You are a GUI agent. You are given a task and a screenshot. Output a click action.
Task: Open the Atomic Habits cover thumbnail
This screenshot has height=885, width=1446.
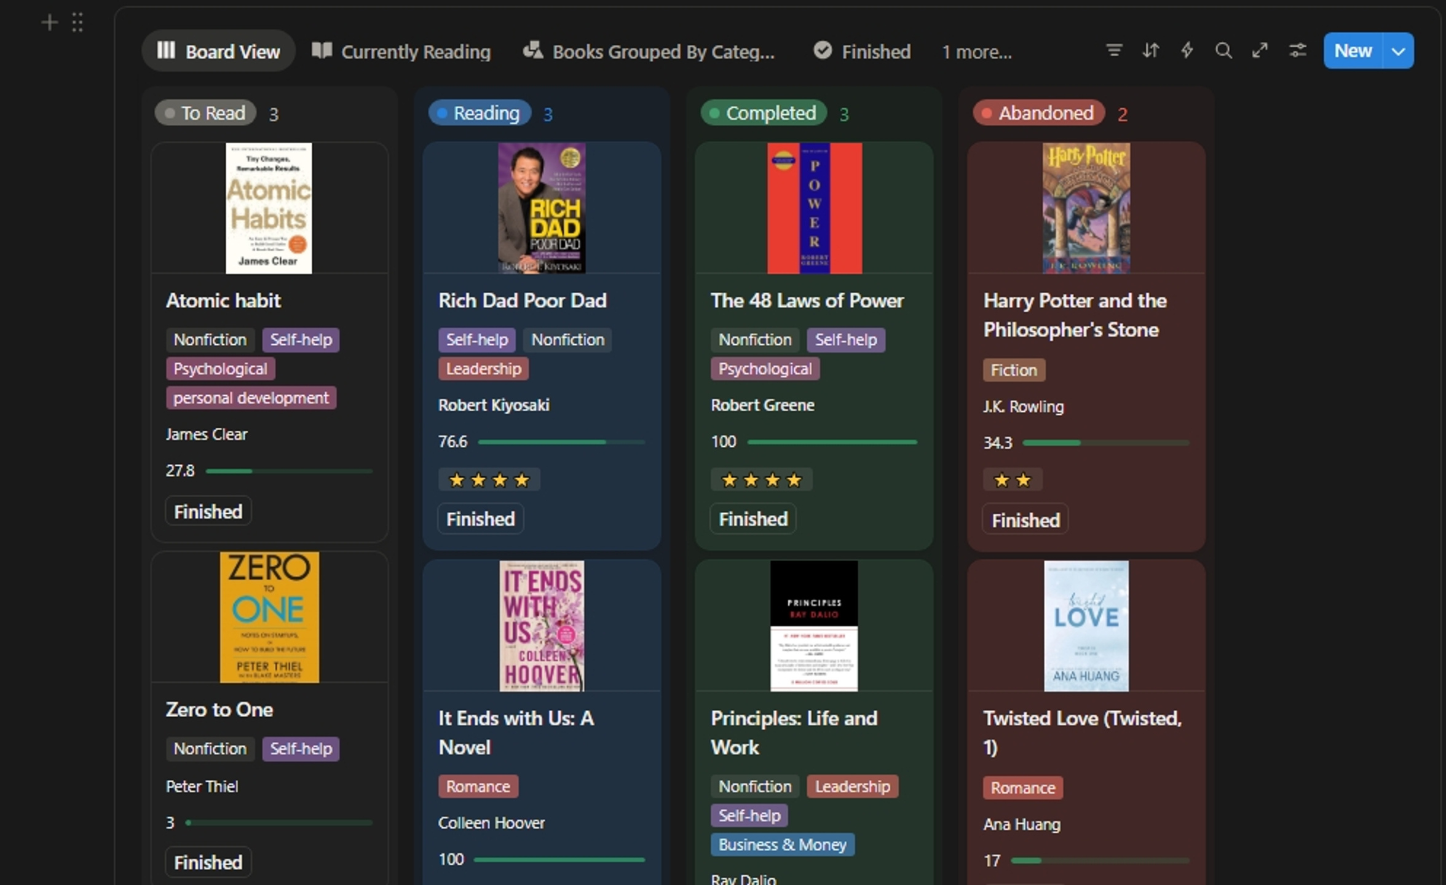pyautogui.click(x=269, y=208)
